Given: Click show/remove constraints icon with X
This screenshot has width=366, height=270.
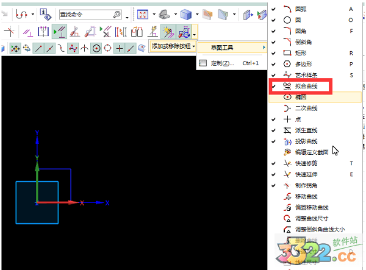Looking at the screenshot, I should [106, 32].
